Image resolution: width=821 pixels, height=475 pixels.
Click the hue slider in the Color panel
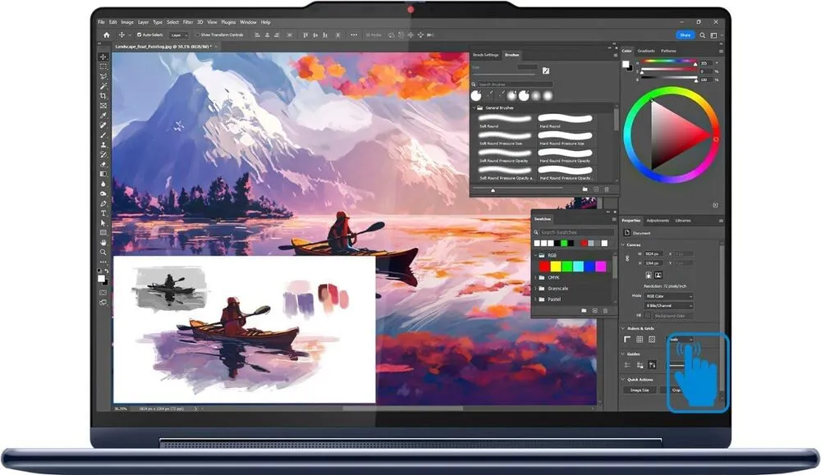click(669, 62)
